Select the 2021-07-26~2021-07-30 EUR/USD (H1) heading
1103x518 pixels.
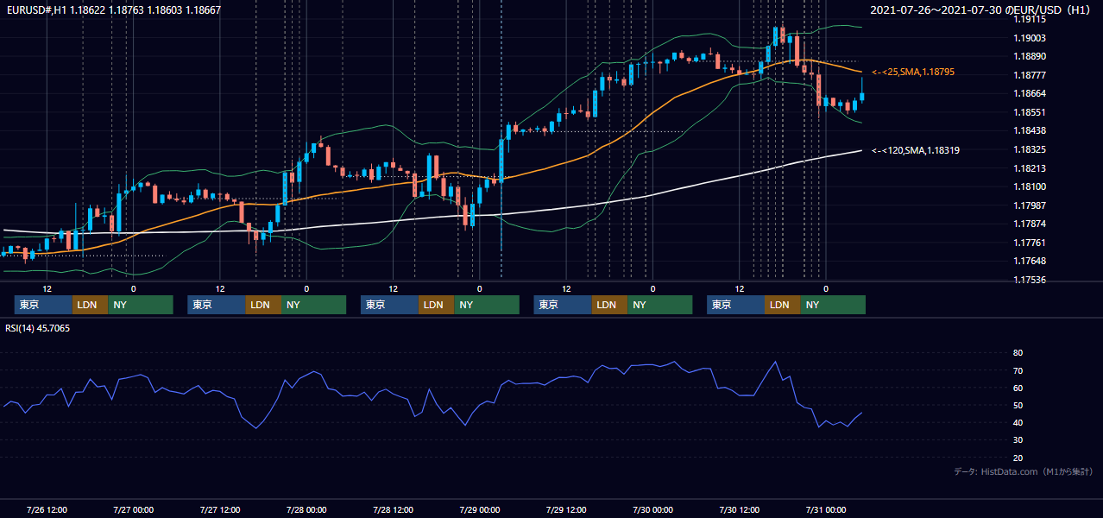pos(980,10)
